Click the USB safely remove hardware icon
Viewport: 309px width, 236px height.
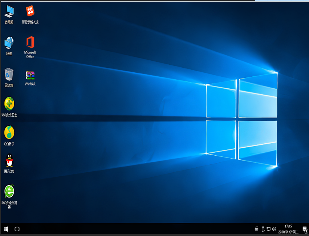pyautogui.click(x=263, y=229)
